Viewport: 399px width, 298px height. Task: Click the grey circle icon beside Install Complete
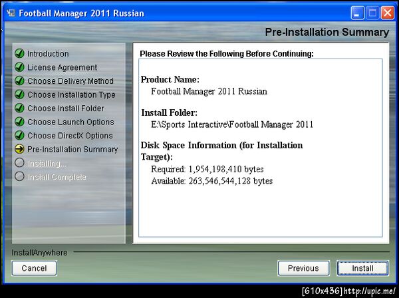[19, 176]
